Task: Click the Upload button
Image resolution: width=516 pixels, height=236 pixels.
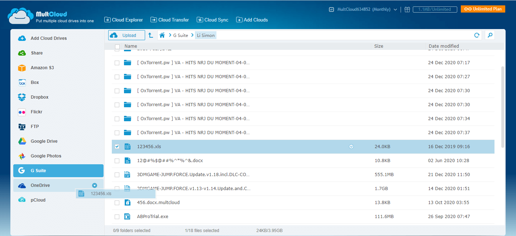Action: pos(126,35)
